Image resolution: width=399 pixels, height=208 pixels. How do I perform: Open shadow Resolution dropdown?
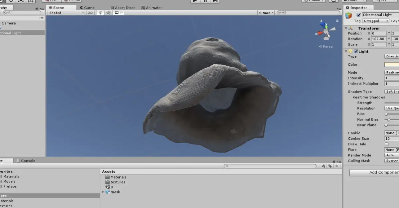[x=392, y=108]
